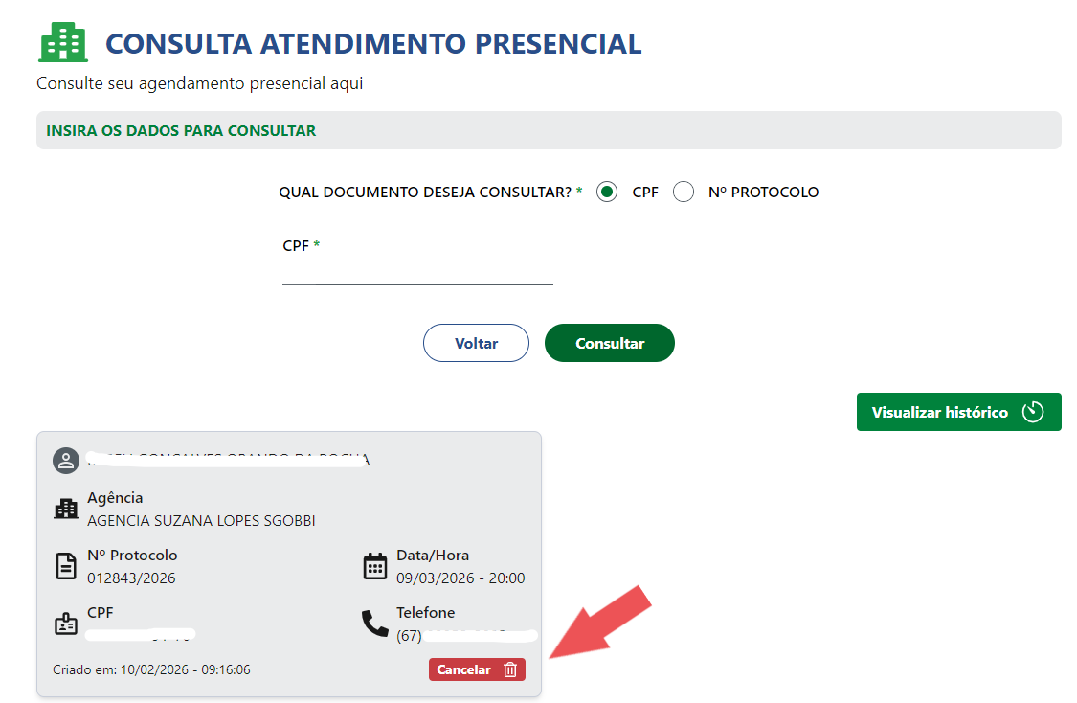Click the agency building icon

pos(66,509)
